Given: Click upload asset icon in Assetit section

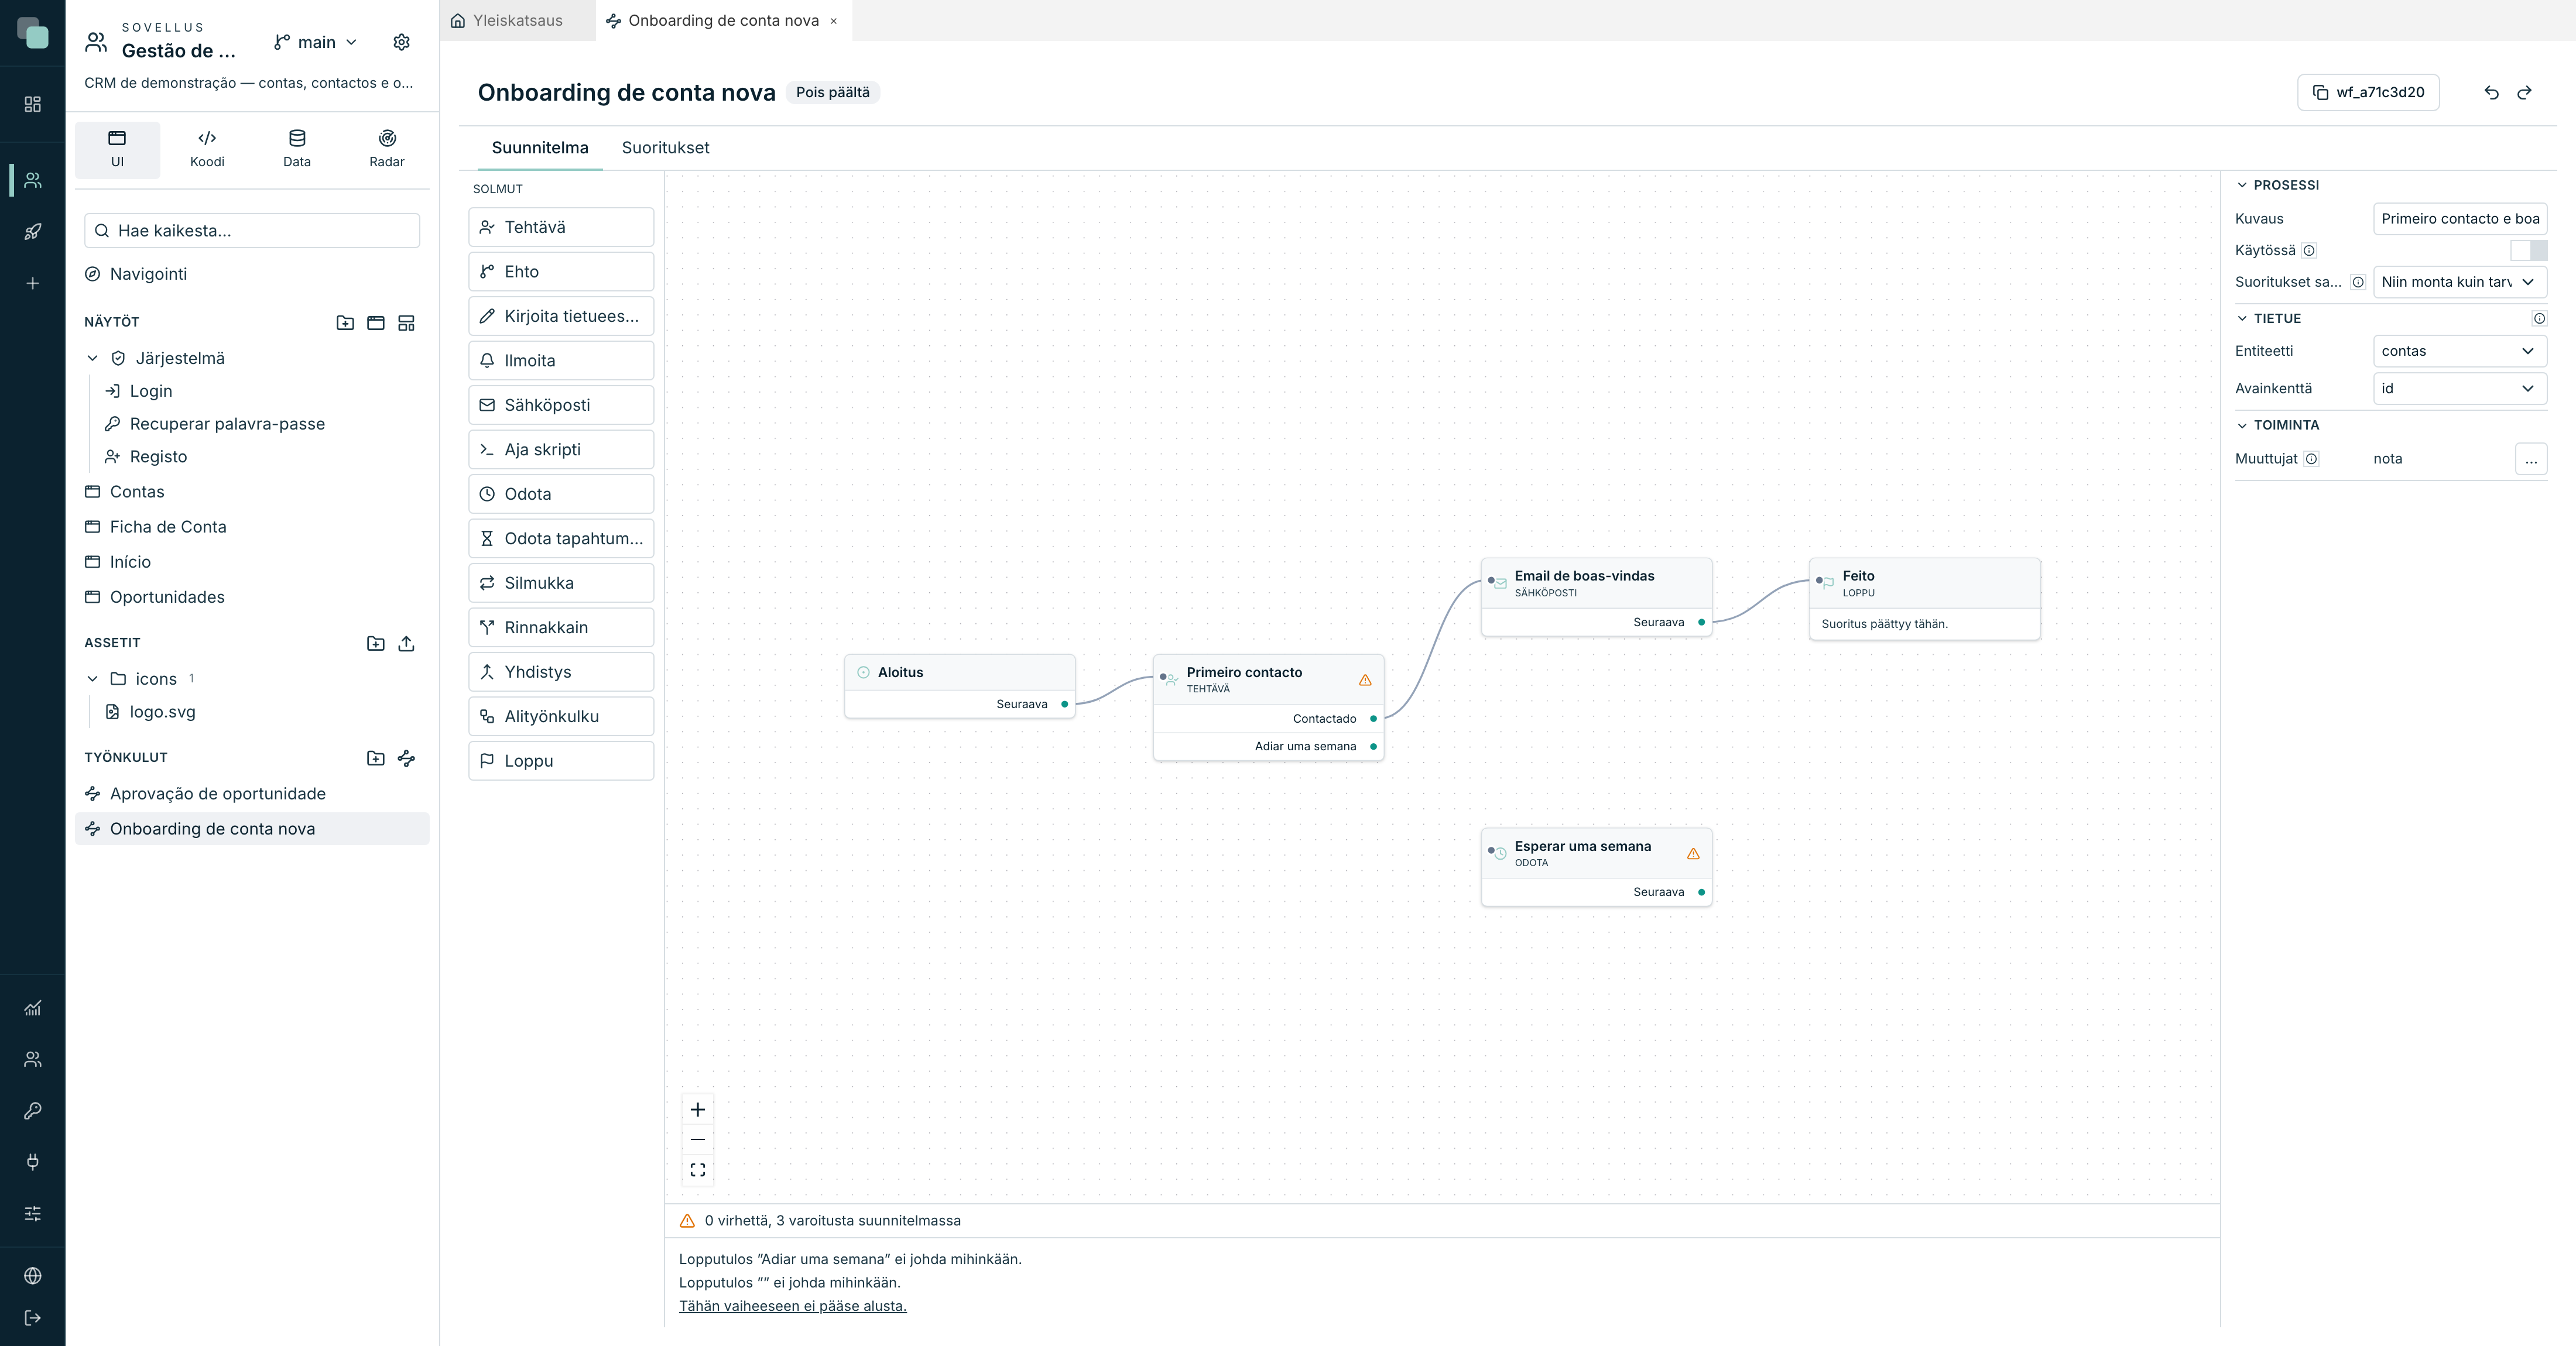Looking at the screenshot, I should 406,644.
